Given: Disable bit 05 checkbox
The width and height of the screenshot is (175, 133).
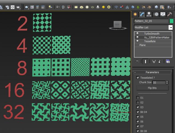Looking at the screenshot, I should tap(138, 117).
